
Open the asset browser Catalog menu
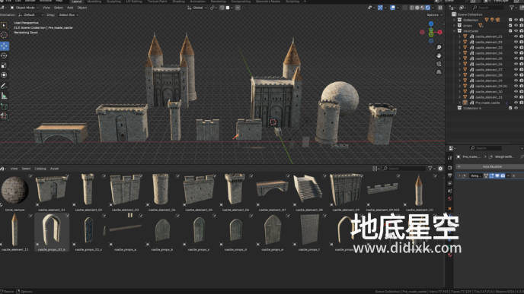click(40, 169)
